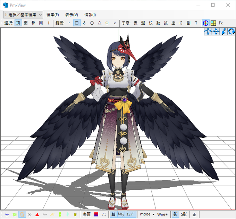
Task: Select rigid body (剛) selection mode
Action: coord(41,23)
